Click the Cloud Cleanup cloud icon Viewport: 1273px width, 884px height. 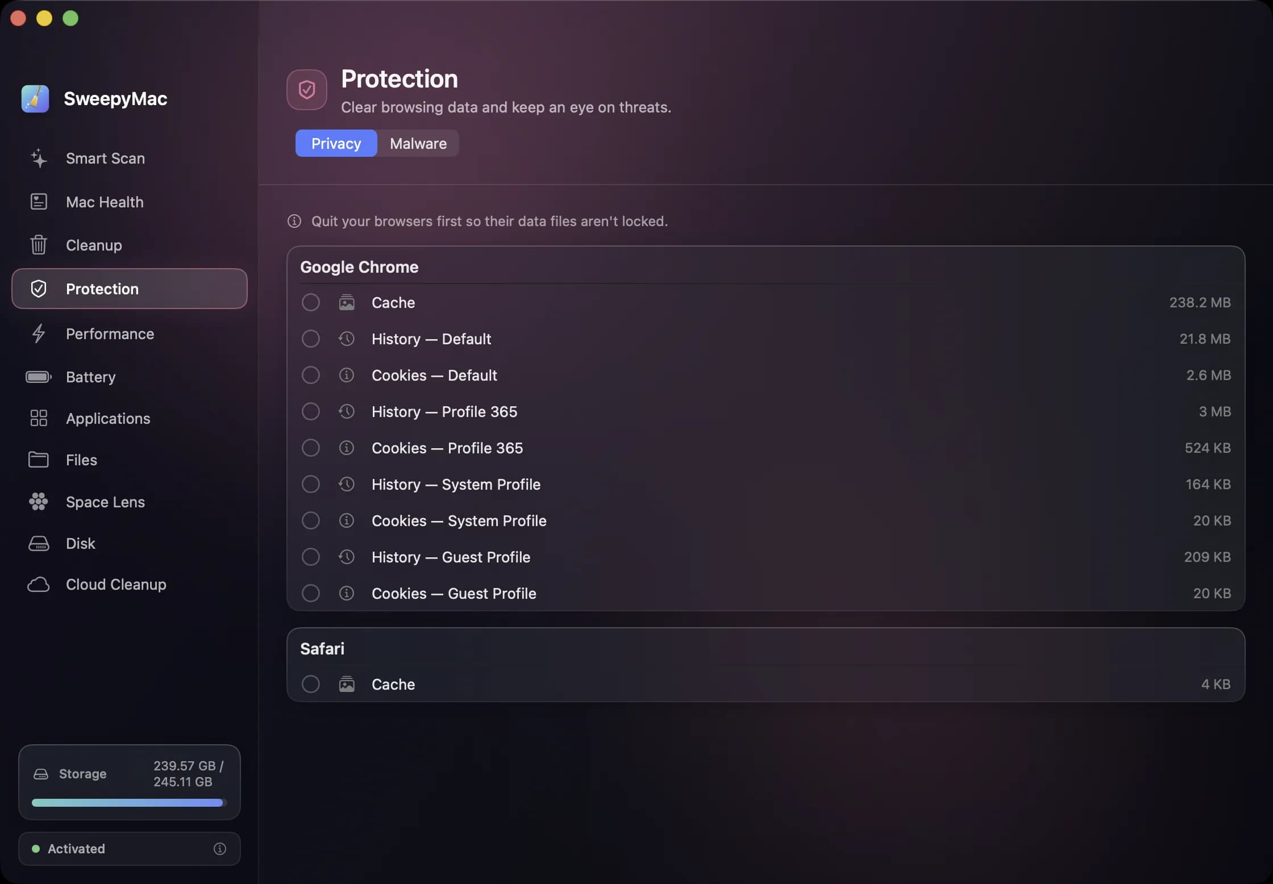point(39,585)
